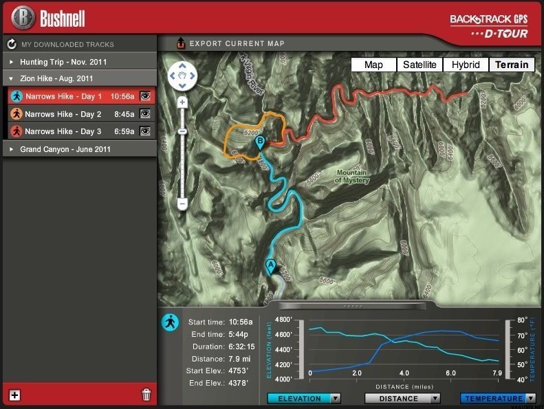The height and width of the screenshot is (409, 544).
Task: Click the elevation axis range bar
Action: pyautogui.click(x=301, y=349)
